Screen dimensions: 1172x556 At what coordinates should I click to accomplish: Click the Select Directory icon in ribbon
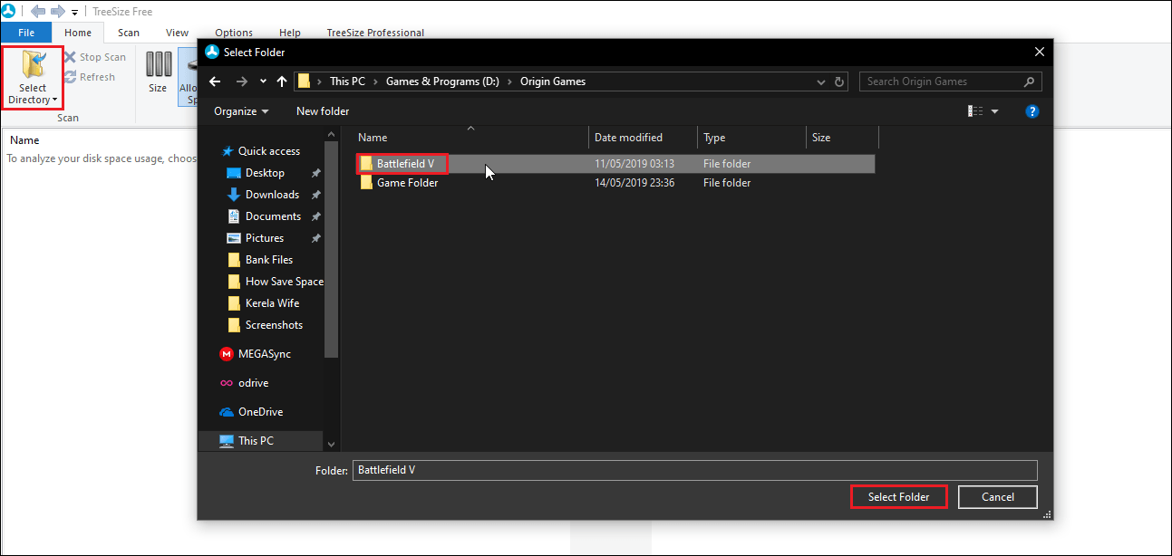pyautogui.click(x=33, y=66)
